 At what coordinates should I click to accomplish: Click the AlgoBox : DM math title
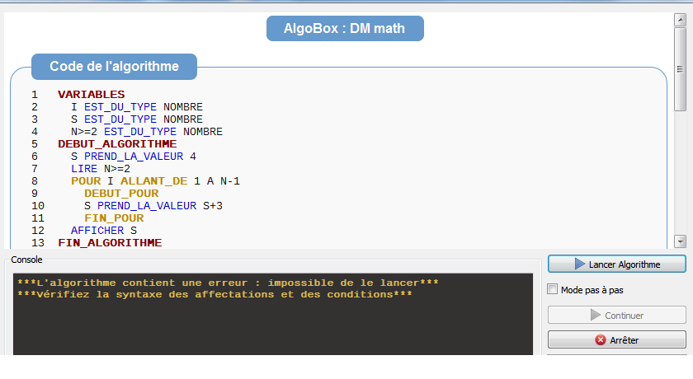[345, 28]
